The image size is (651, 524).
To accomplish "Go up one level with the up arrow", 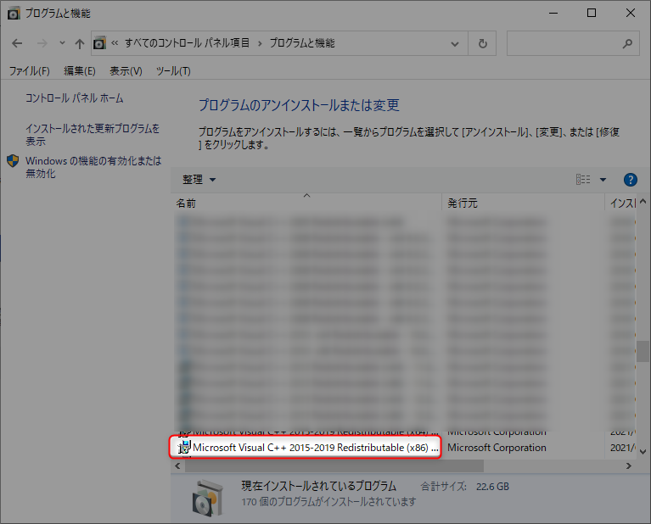I will (79, 43).
